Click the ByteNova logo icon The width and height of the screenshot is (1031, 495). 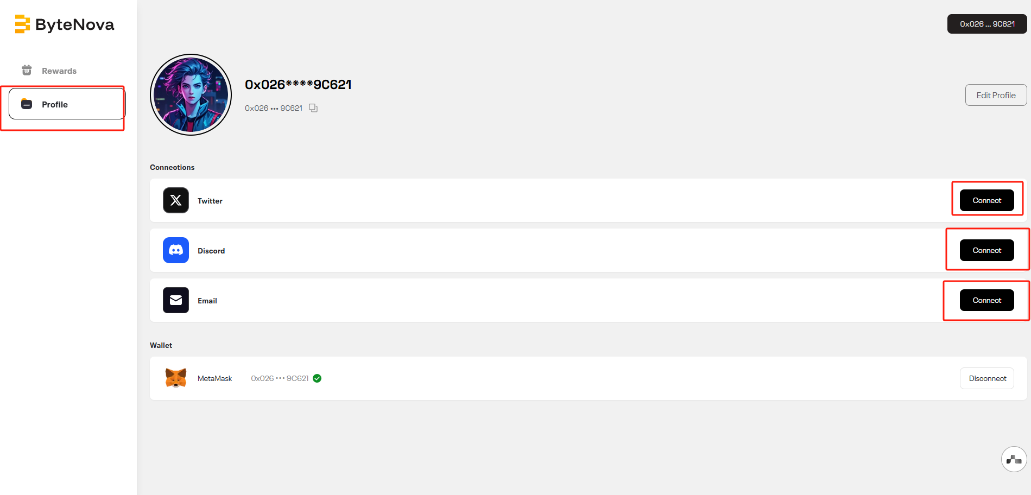tap(22, 24)
